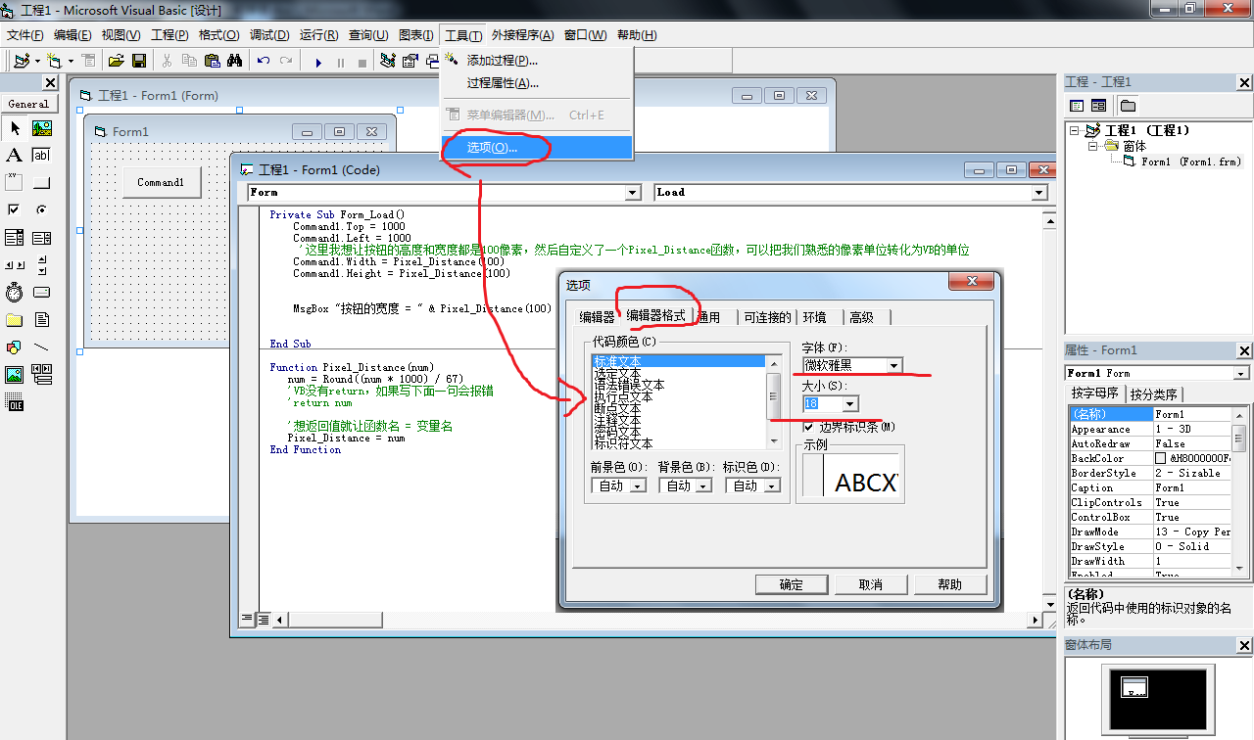Select the Pointer tool in the toolbox
Viewport: 1254px width, 740px height.
click(x=15, y=128)
